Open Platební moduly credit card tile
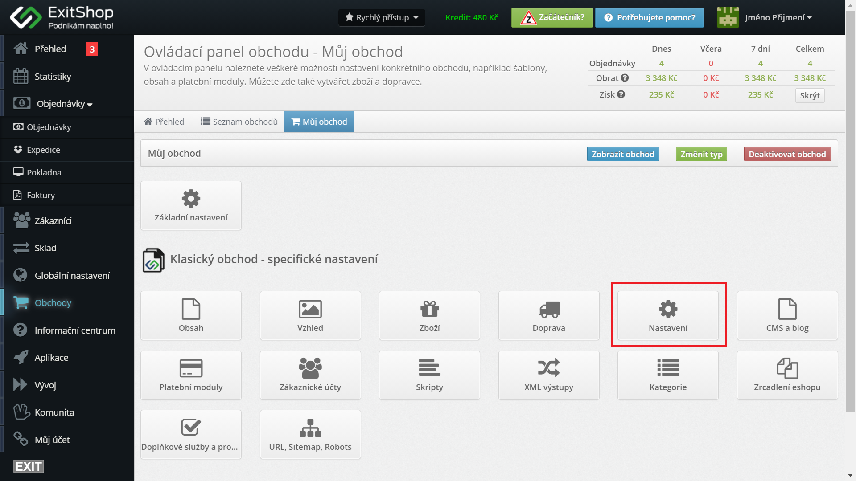Image resolution: width=856 pixels, height=481 pixels. (x=191, y=375)
